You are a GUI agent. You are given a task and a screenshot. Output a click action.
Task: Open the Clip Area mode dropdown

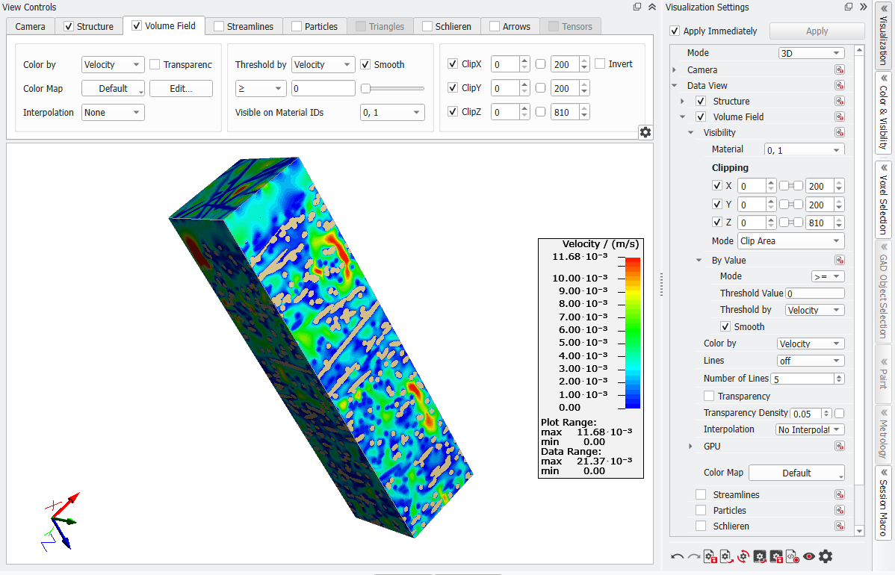791,240
